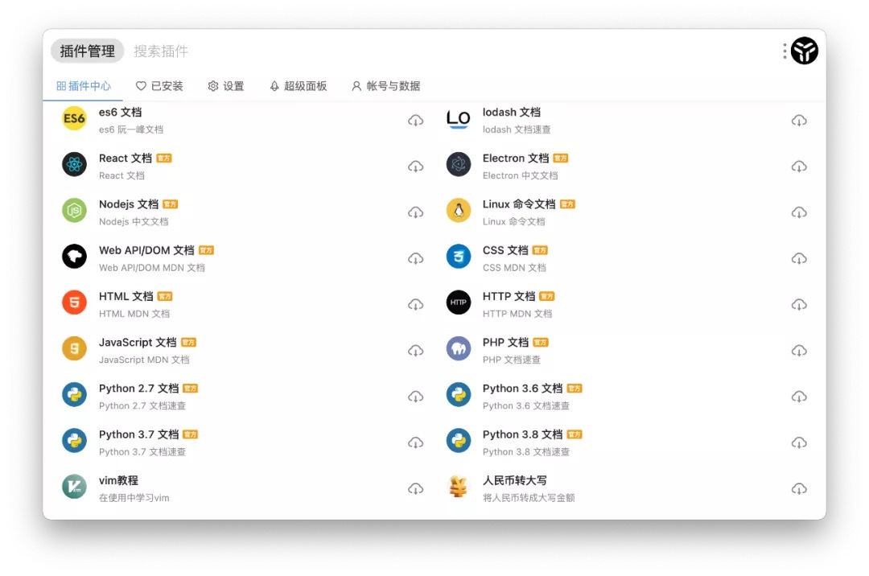The width and height of the screenshot is (869, 576).
Task: Focus the 搜索插件 search field
Action: (x=161, y=51)
